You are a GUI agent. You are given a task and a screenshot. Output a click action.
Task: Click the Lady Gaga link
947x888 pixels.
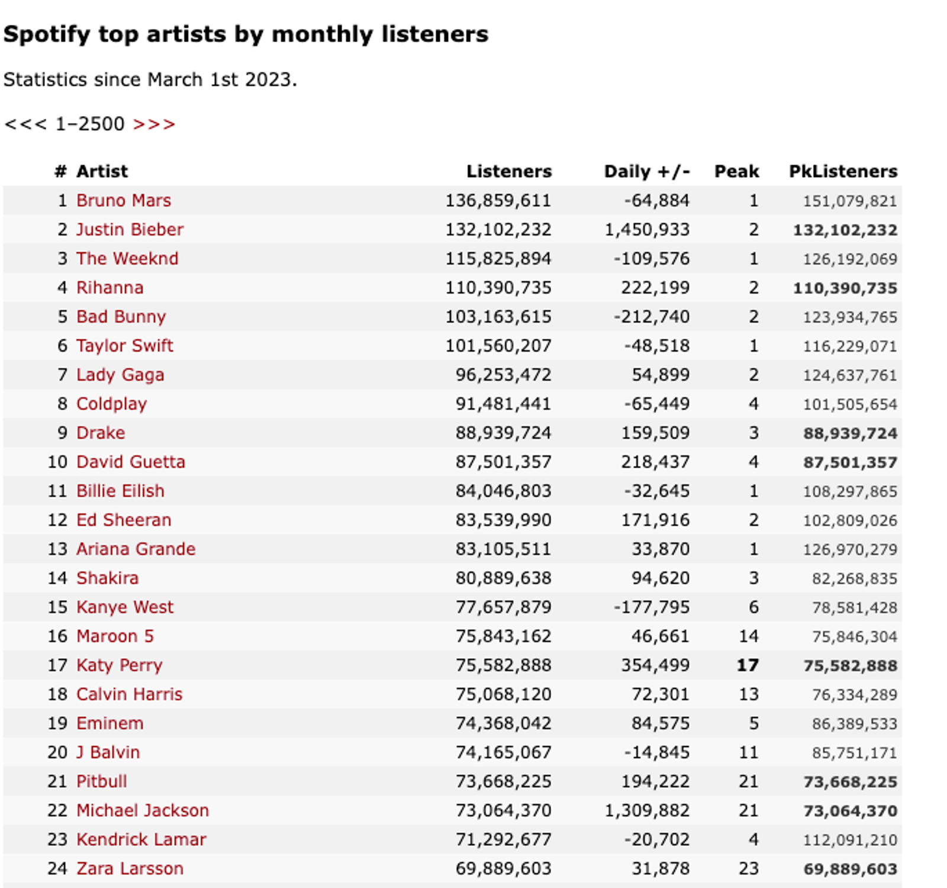120,375
